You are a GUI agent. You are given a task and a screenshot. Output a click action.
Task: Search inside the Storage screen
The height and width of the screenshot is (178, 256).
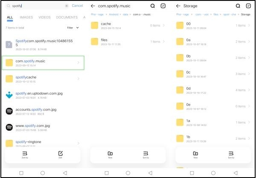[x=238, y=6]
